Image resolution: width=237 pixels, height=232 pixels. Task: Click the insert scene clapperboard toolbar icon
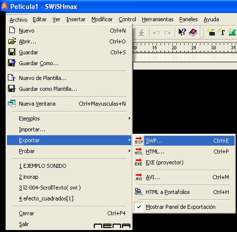(x=211, y=32)
